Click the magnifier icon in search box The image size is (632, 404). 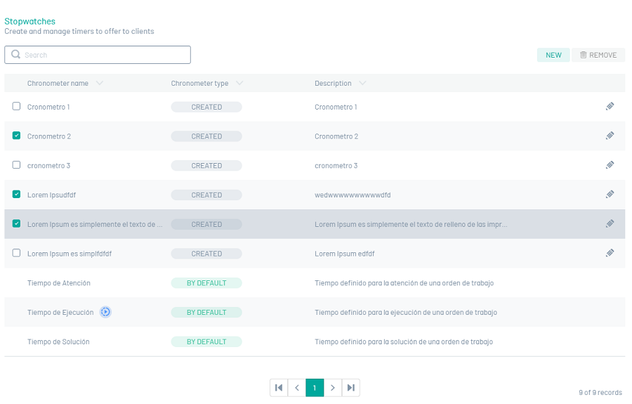(x=15, y=54)
